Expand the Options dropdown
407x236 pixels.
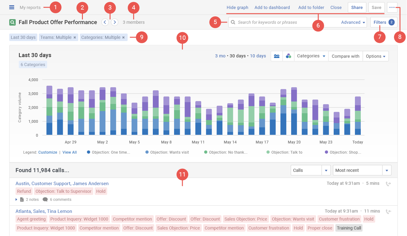tap(376, 56)
